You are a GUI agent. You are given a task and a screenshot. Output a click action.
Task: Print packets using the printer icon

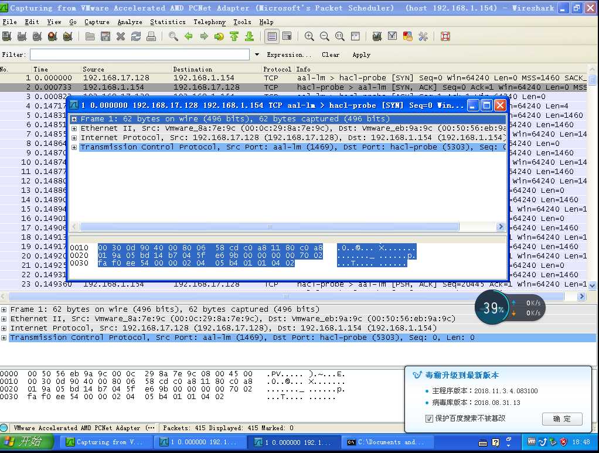coord(151,36)
